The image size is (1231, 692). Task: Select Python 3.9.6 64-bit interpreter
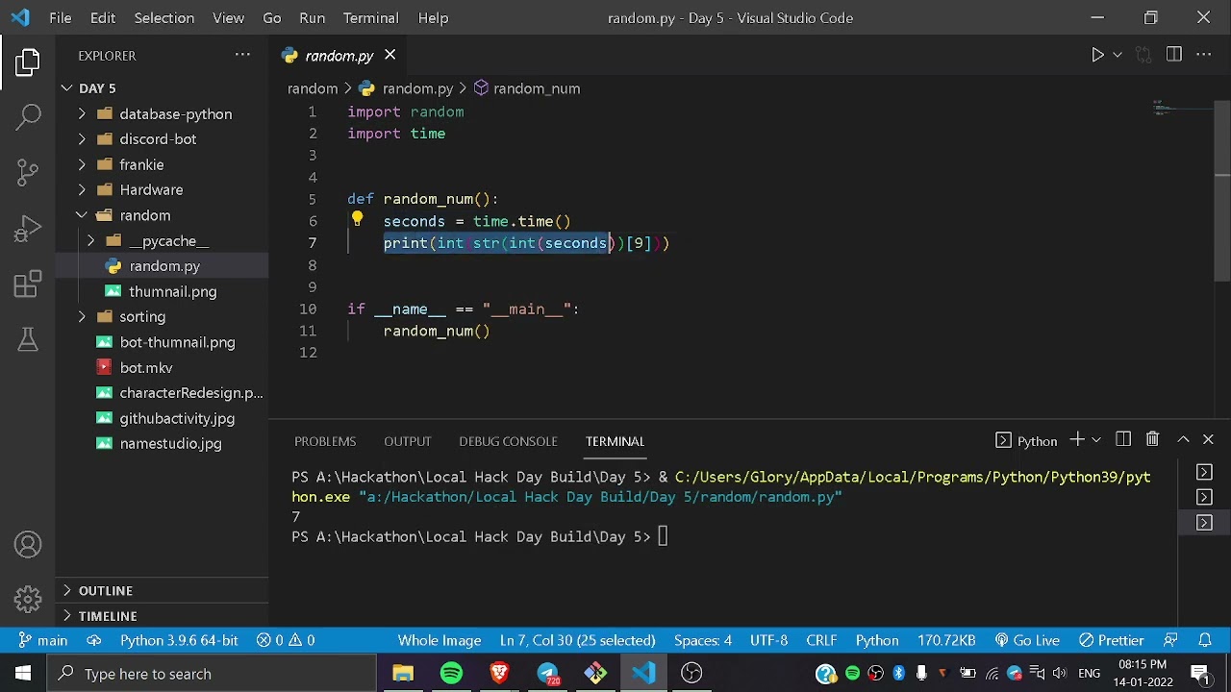pos(179,641)
